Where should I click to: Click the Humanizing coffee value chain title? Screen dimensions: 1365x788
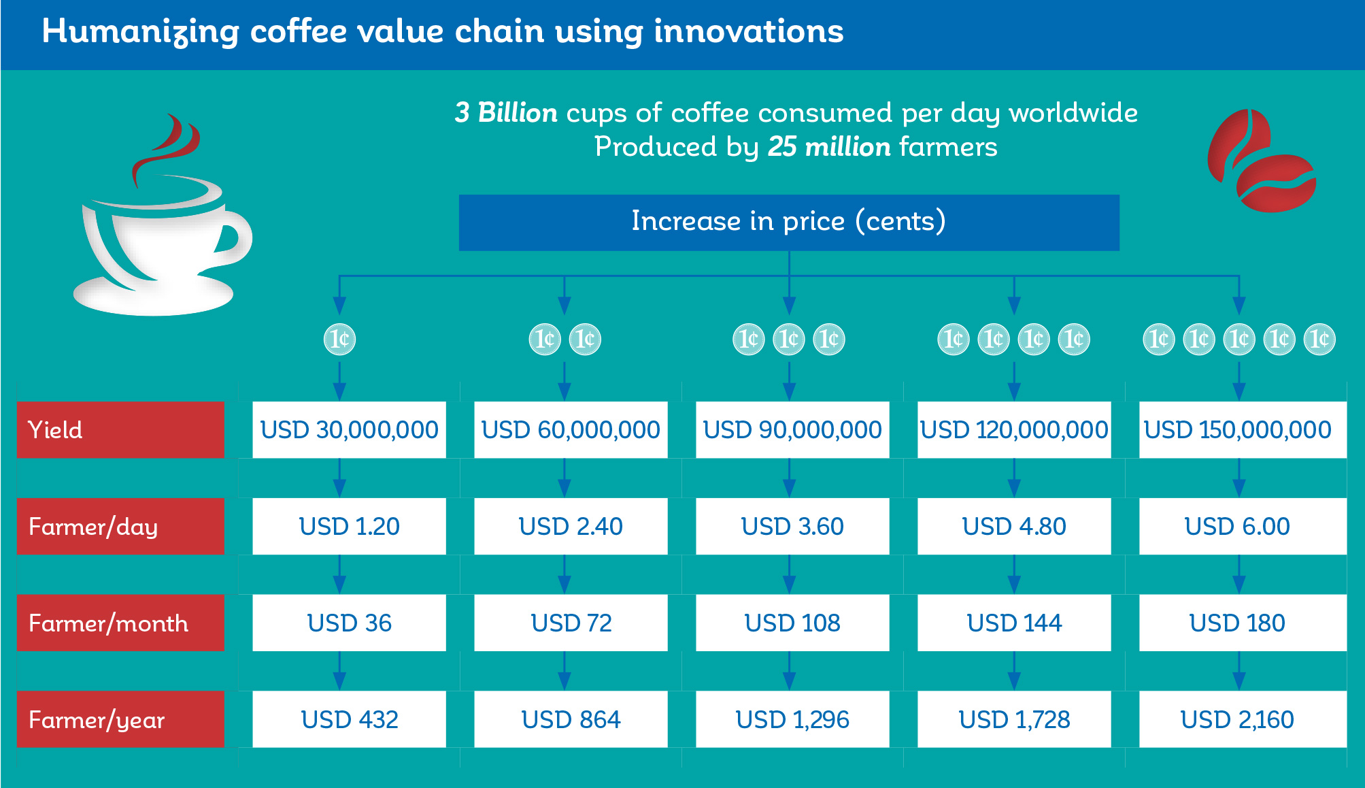pyautogui.click(x=443, y=31)
